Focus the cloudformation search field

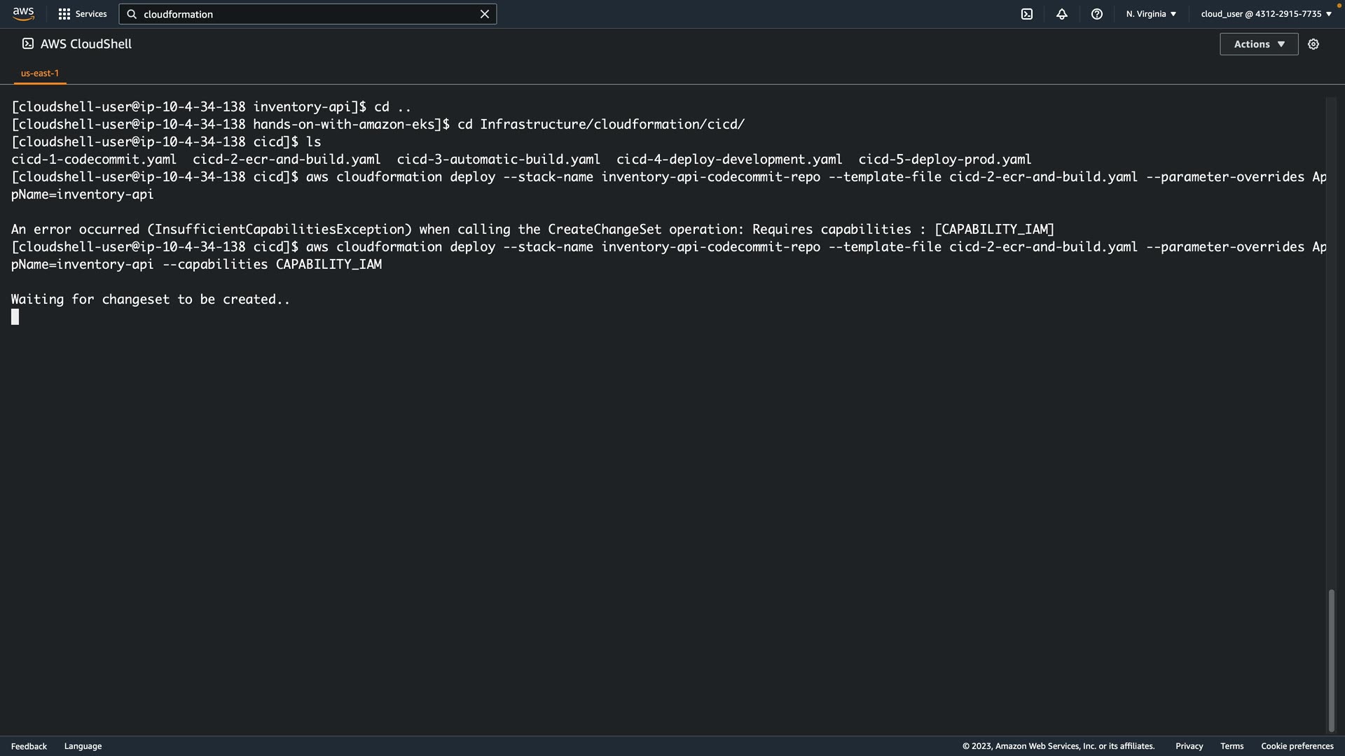point(308,14)
